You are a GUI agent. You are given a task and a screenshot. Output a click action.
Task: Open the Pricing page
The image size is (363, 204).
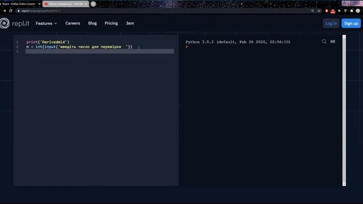pos(111,23)
